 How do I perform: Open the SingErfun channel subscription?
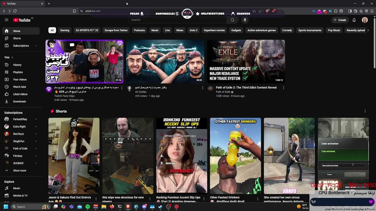click(x=21, y=141)
